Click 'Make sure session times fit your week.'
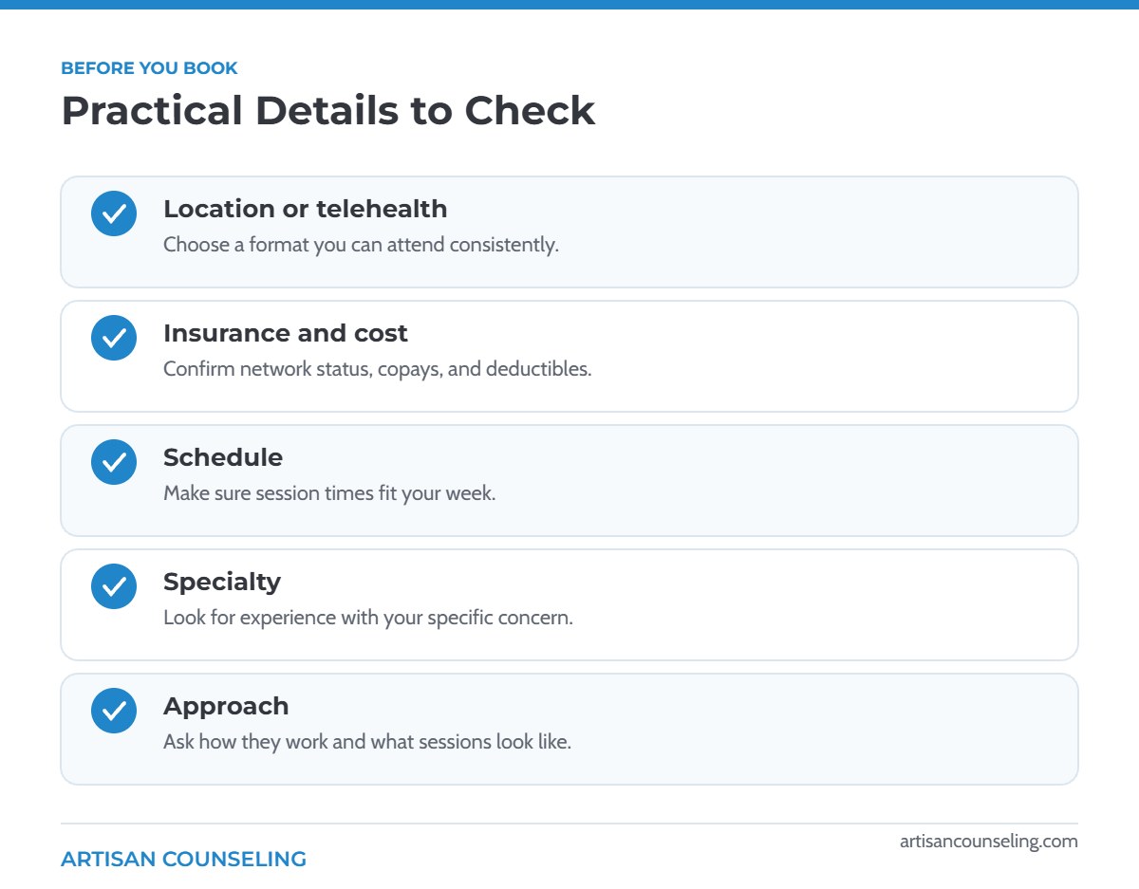The width and height of the screenshot is (1139, 889). tap(329, 493)
